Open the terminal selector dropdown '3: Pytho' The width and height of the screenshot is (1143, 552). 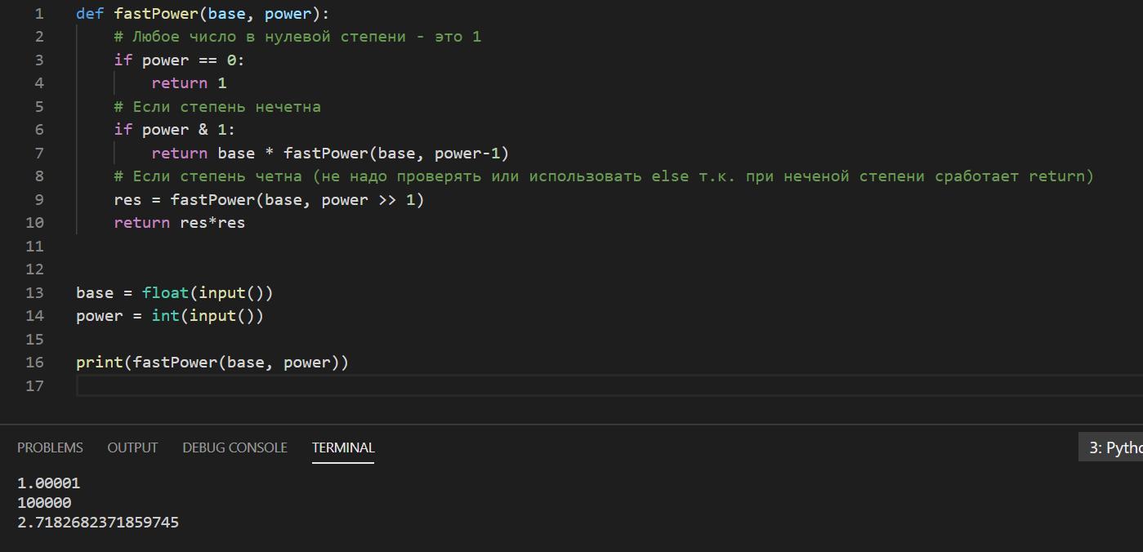click(x=1111, y=447)
